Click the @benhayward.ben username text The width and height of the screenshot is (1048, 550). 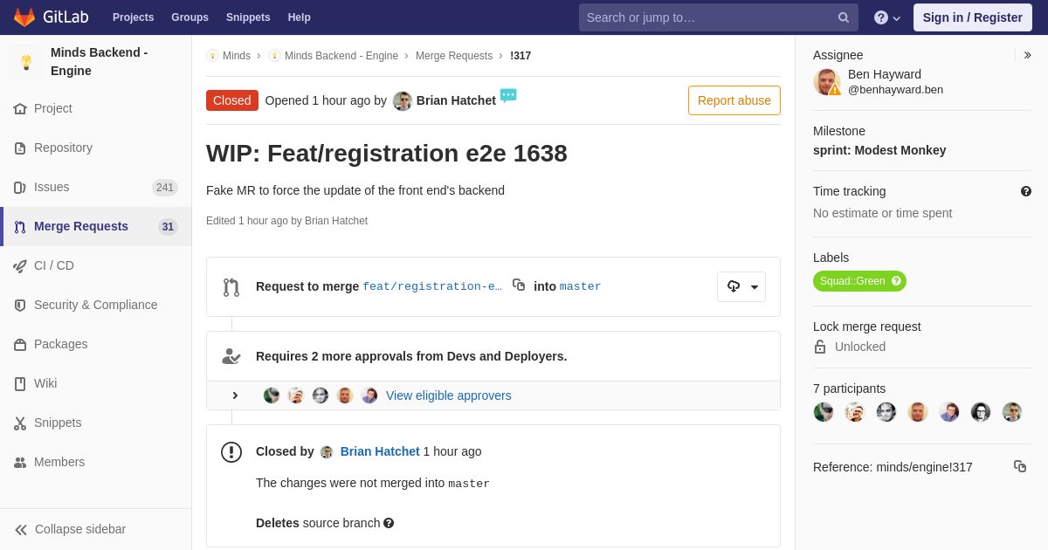point(895,89)
